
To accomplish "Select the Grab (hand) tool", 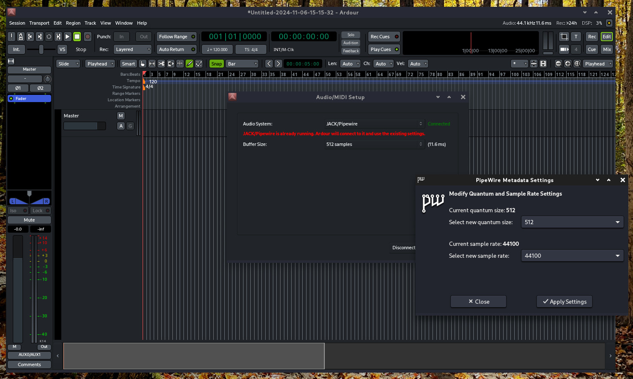I will tap(143, 64).
